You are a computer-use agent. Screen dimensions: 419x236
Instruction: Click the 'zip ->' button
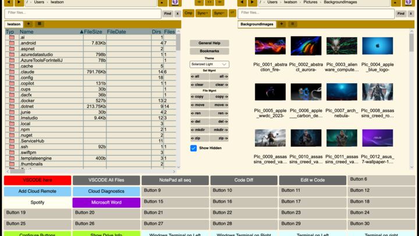(x=219, y=138)
